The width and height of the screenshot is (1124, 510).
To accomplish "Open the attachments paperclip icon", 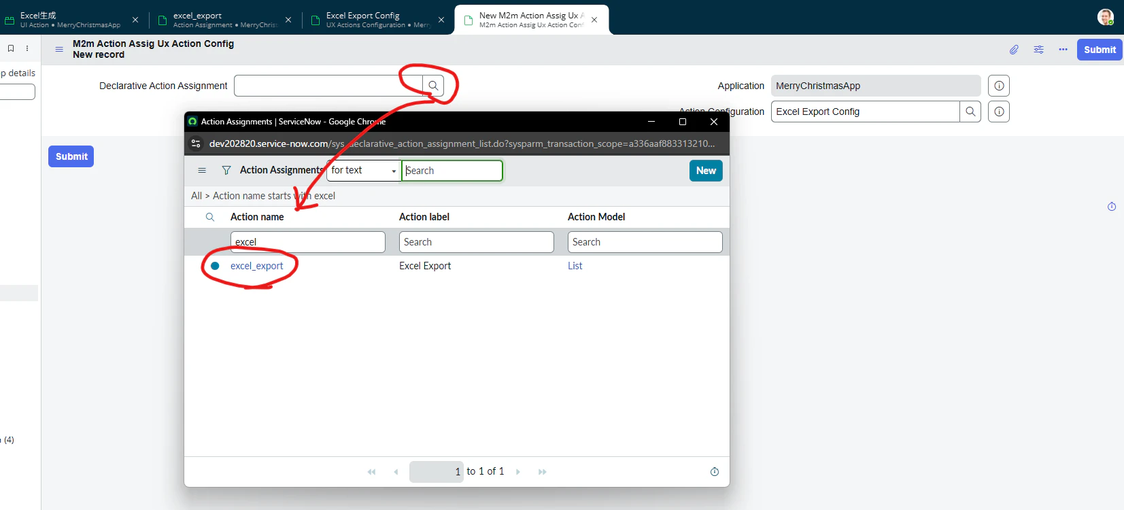I will pos(1014,50).
